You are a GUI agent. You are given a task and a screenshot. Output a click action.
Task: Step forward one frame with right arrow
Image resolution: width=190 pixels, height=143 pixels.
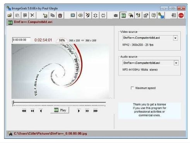point(79,111)
